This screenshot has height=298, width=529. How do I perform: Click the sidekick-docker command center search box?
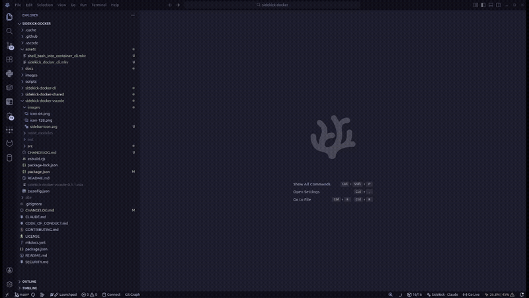(272, 5)
